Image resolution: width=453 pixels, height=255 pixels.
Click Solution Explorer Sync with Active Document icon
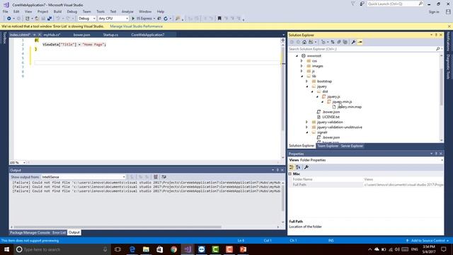[333, 42]
